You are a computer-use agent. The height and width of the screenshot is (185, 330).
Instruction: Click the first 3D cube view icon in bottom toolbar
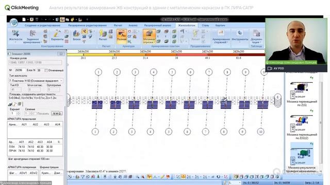(236, 177)
